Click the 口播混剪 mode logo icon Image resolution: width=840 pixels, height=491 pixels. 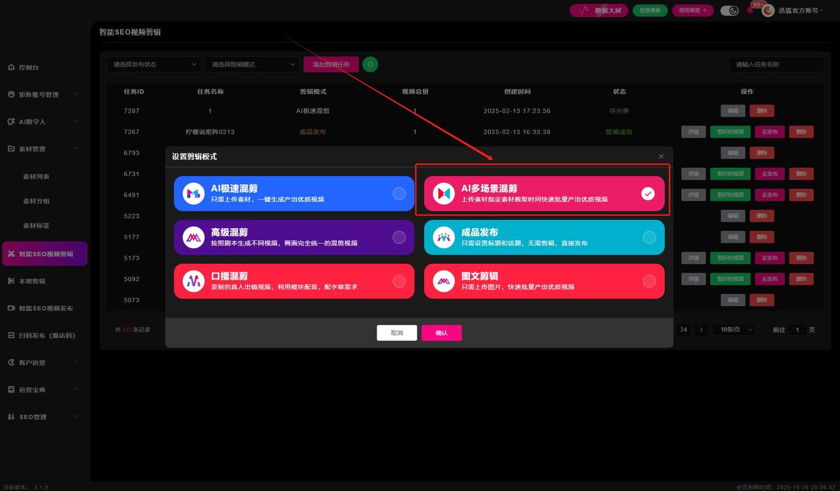[x=193, y=281]
